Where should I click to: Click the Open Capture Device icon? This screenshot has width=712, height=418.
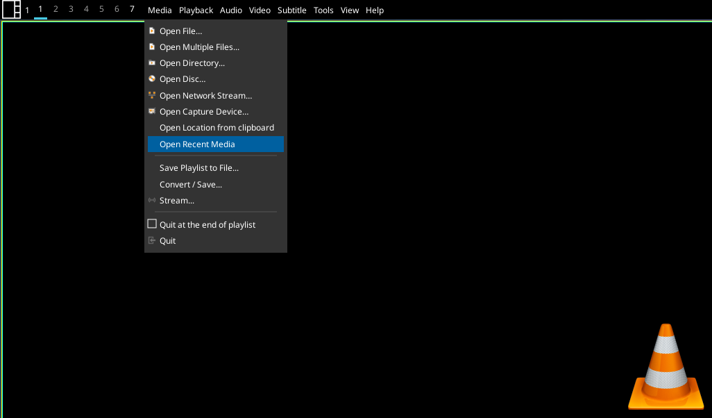click(x=152, y=111)
